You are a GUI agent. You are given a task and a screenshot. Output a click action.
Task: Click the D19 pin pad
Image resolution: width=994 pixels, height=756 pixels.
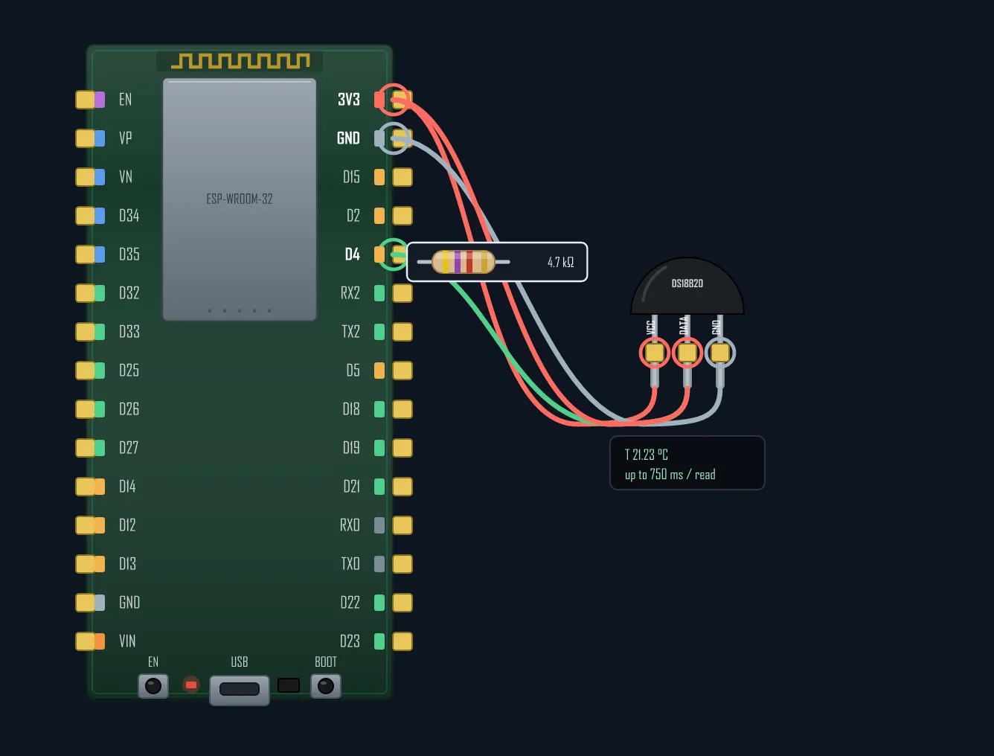pyautogui.click(x=403, y=448)
